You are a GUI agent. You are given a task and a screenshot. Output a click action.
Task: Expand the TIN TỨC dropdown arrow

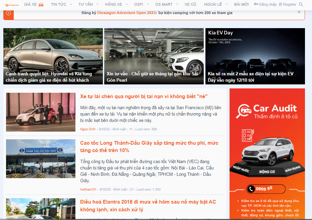[71, 5]
